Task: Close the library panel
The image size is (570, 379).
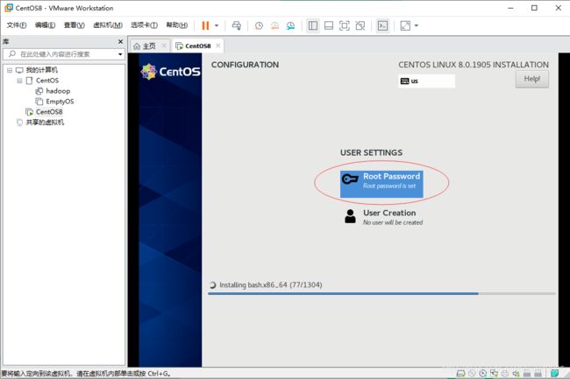Action: tap(120, 42)
